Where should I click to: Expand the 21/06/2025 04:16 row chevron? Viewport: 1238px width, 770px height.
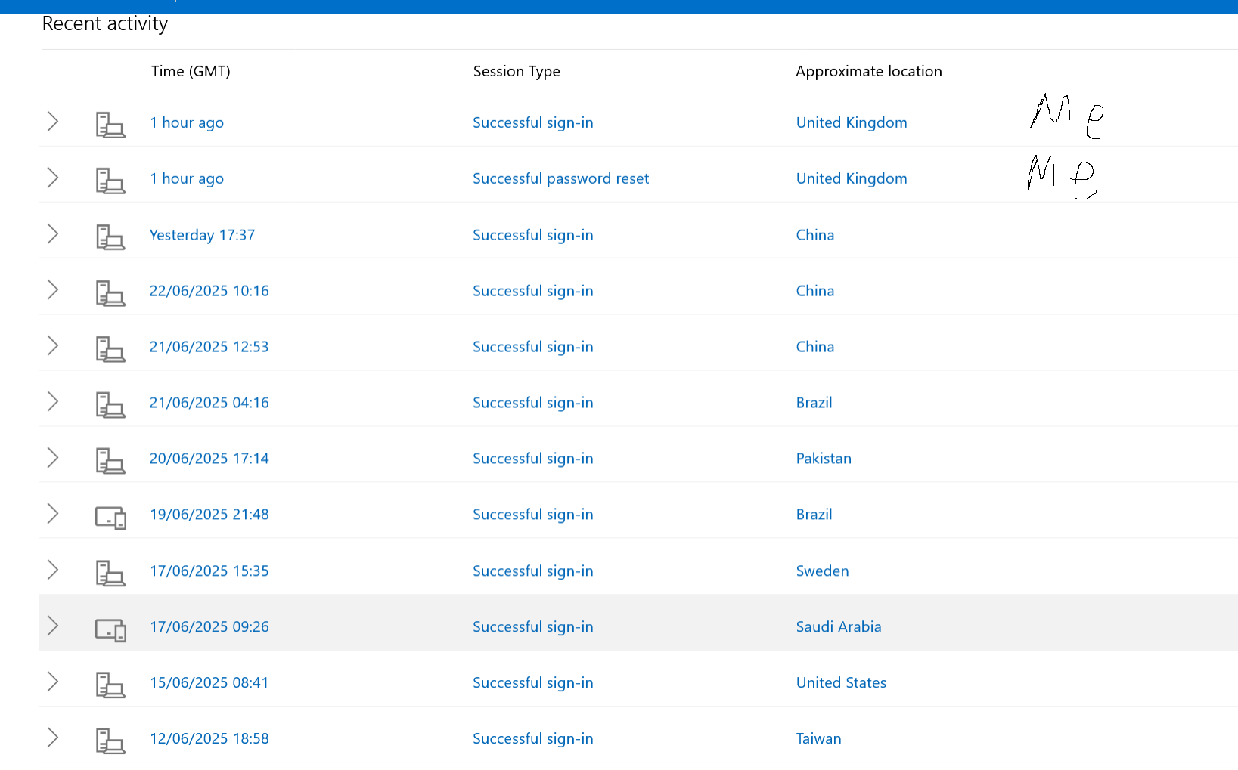pyautogui.click(x=53, y=401)
